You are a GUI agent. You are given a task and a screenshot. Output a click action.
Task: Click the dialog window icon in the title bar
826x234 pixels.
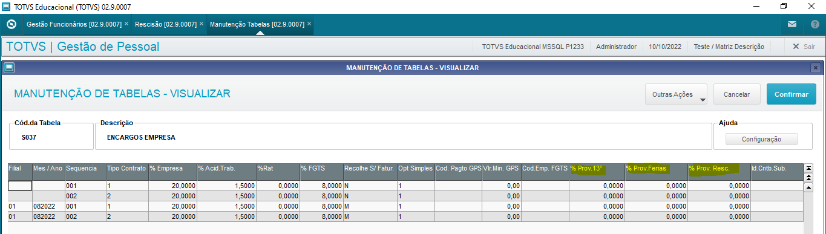8,68
